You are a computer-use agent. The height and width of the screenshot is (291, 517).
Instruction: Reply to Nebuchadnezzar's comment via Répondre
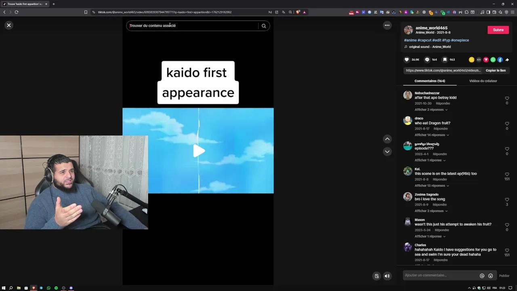[443, 103]
